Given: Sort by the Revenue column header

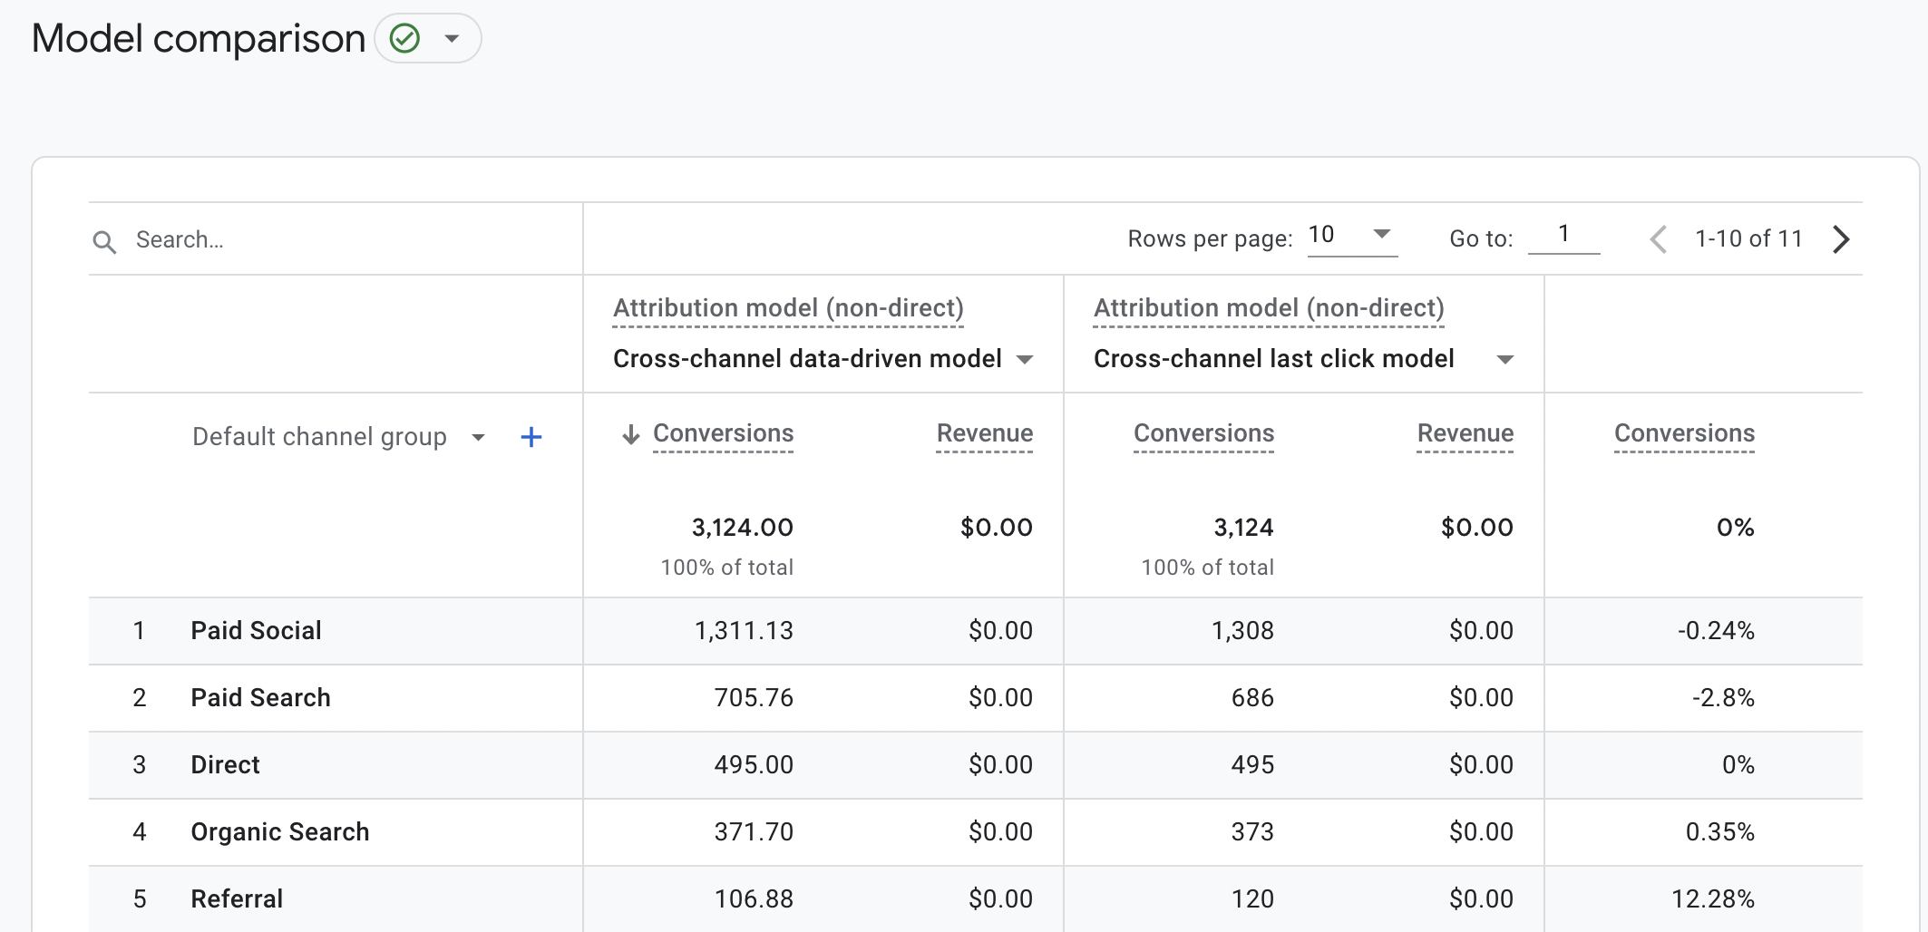Looking at the screenshot, I should (x=984, y=433).
